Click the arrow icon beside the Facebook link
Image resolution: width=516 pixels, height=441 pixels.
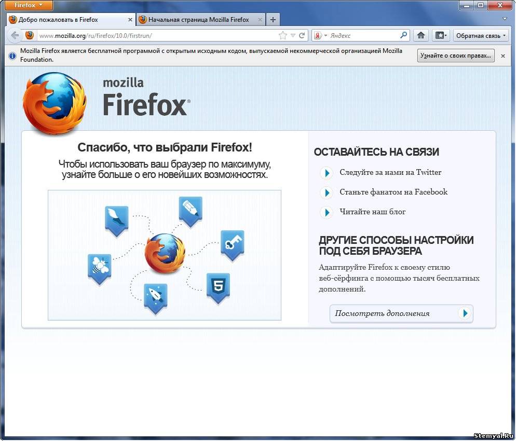coord(327,192)
